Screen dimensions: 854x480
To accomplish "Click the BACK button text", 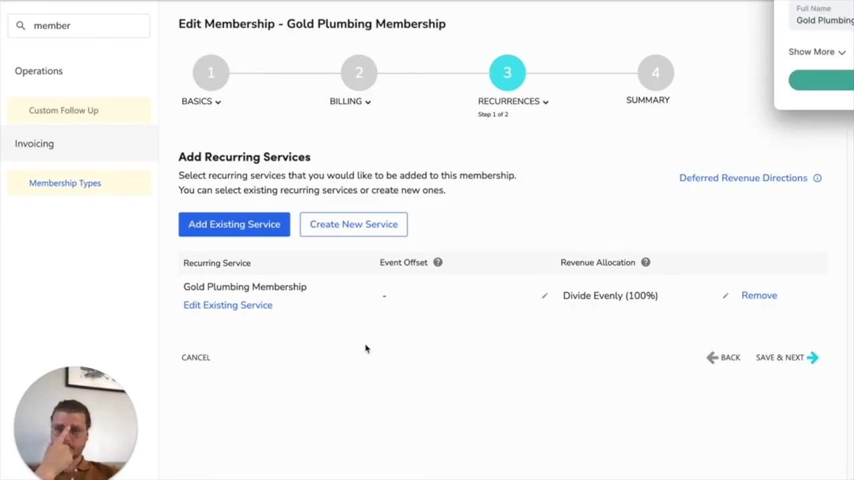I will coord(731,358).
